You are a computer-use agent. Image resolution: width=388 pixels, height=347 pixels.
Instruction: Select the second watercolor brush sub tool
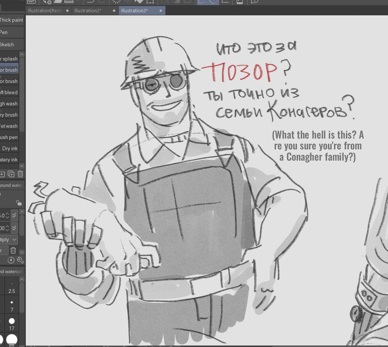click(x=9, y=81)
